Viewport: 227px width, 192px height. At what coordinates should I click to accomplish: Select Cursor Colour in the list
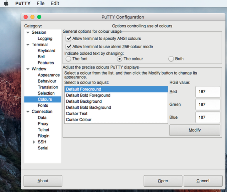pyautogui.click(x=116, y=120)
